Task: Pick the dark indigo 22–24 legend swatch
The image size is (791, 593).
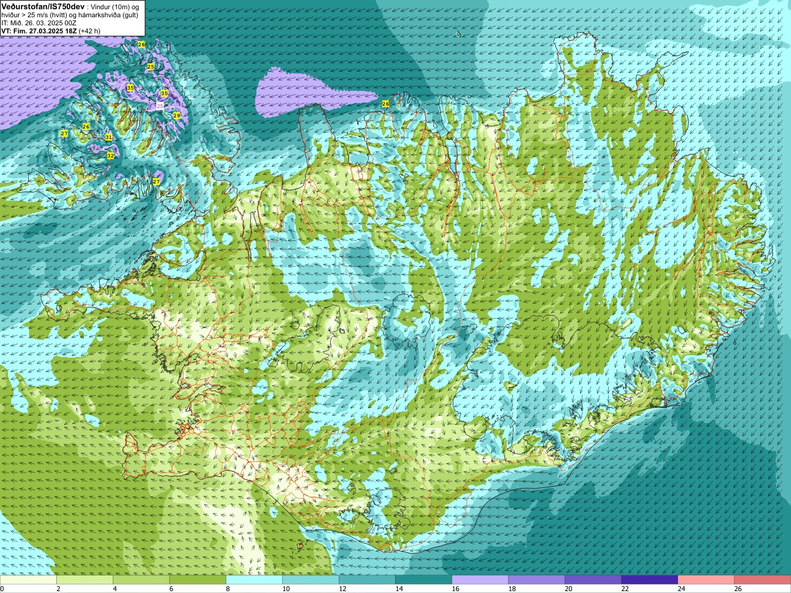Action: click(x=649, y=580)
